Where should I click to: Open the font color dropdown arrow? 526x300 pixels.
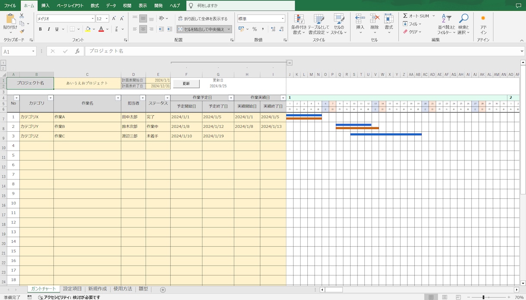point(107,29)
